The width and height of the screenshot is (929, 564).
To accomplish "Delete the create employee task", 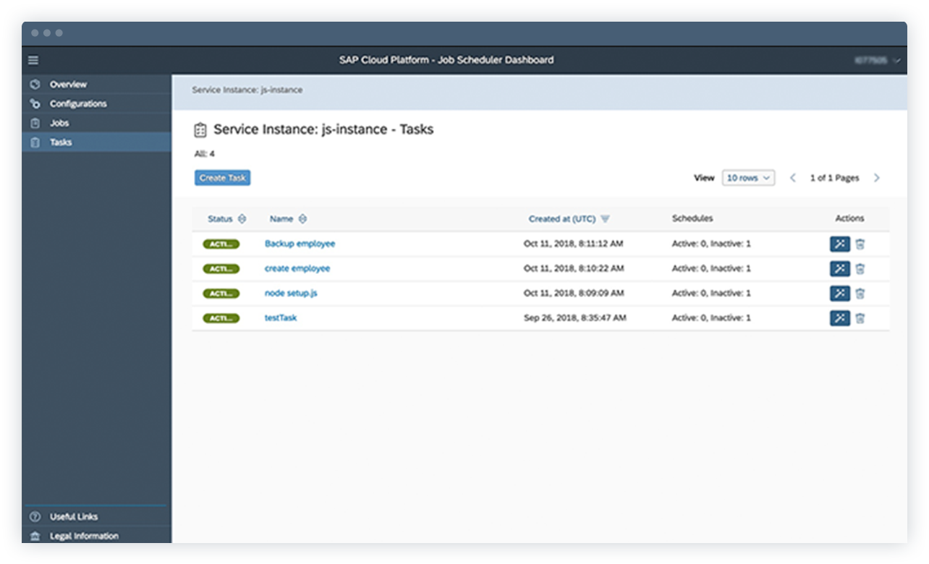I will [x=860, y=268].
